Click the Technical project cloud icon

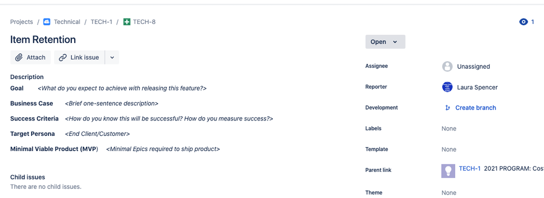47,22
